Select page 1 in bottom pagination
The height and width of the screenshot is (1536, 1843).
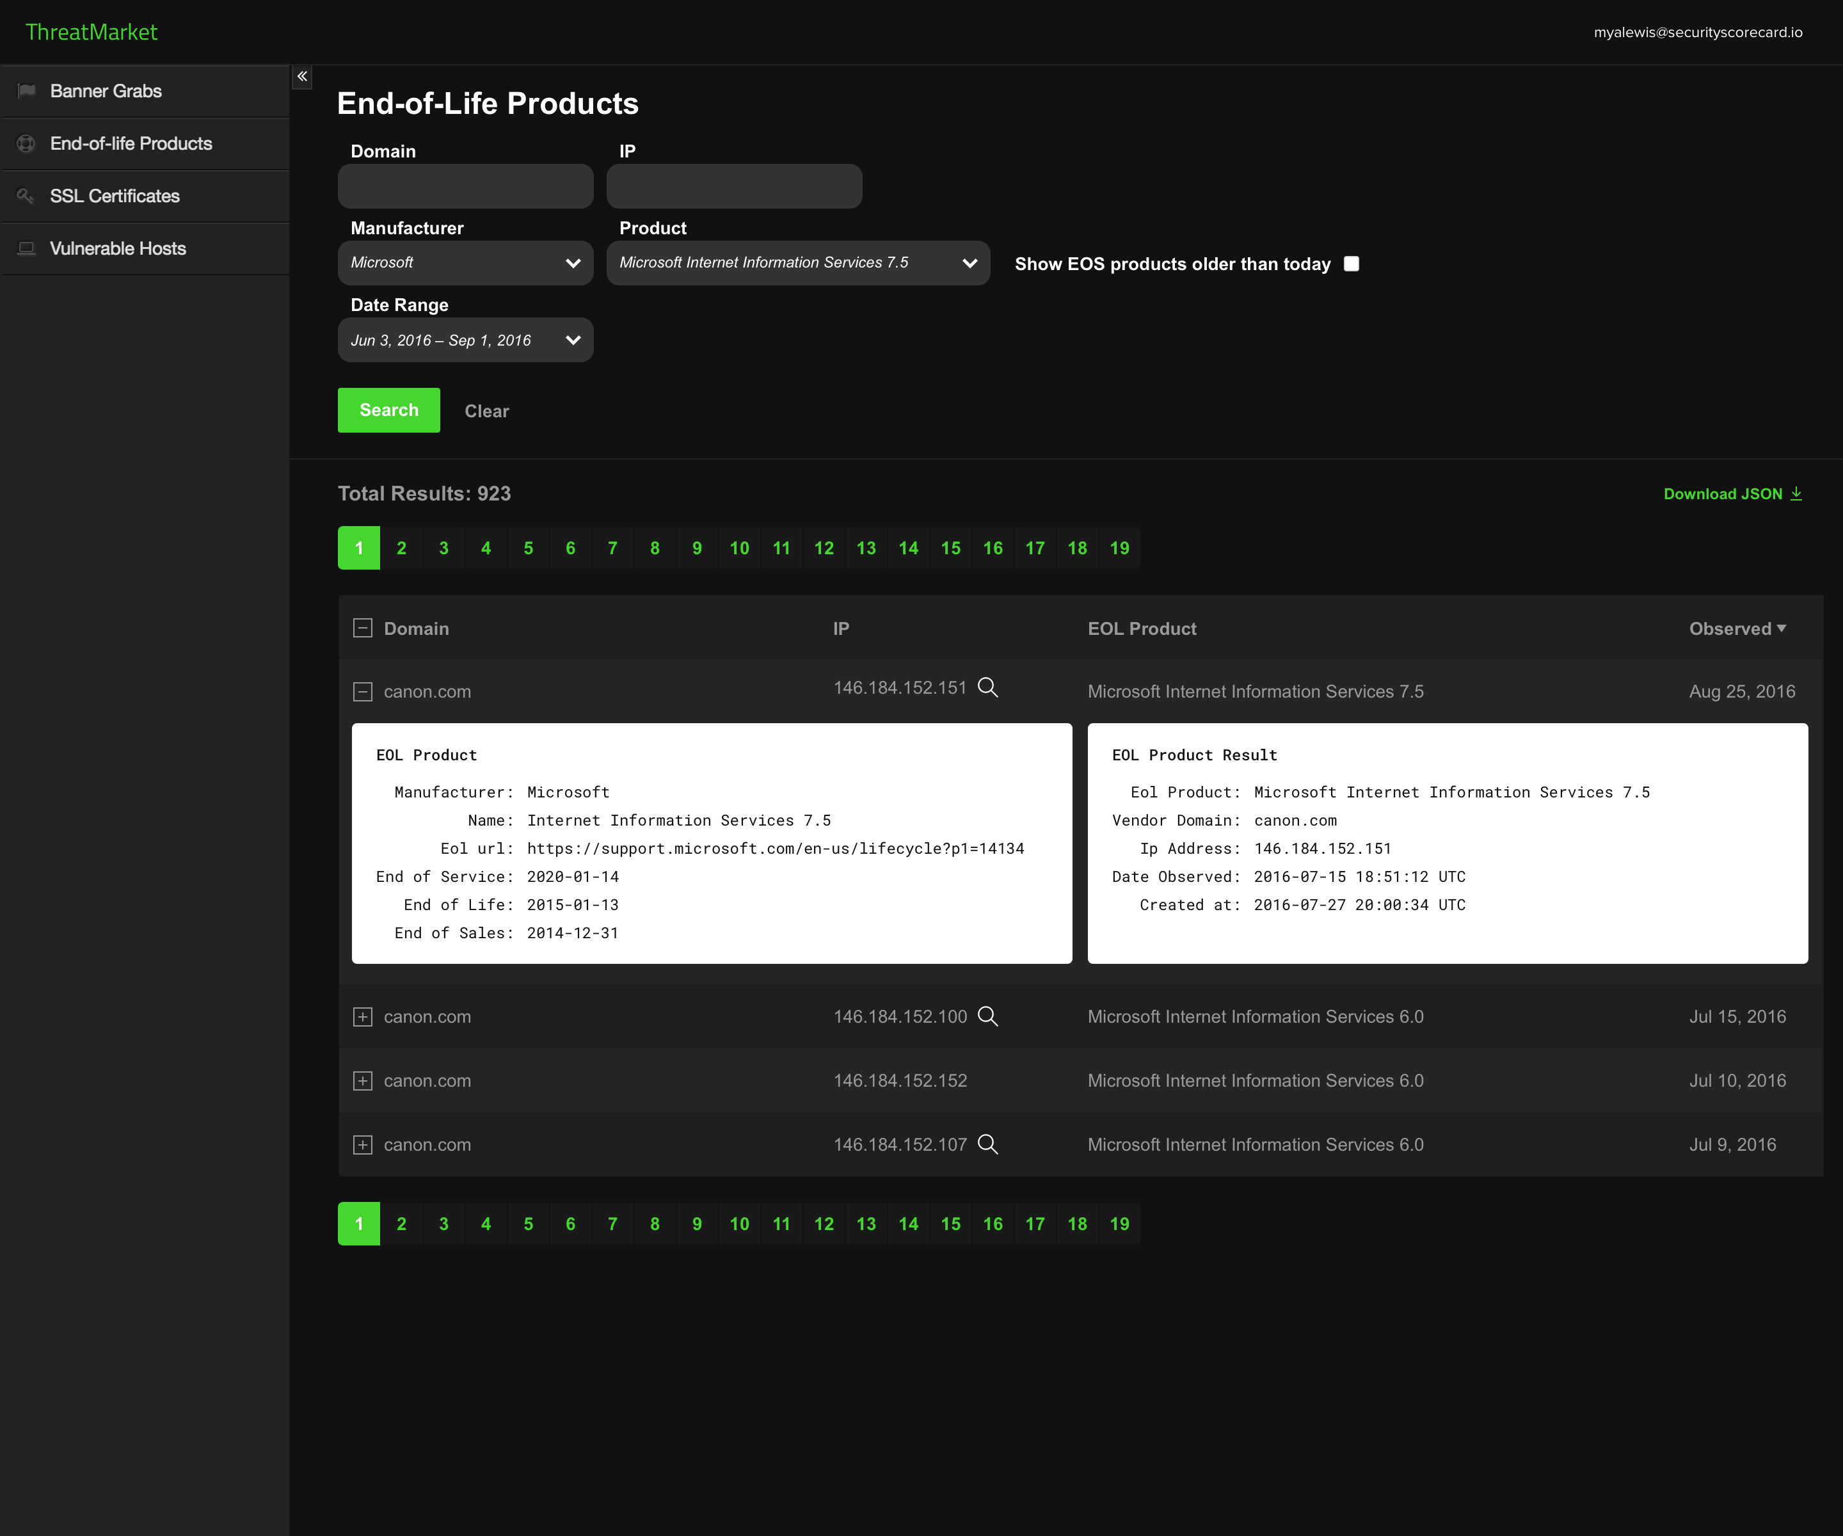(x=359, y=1224)
